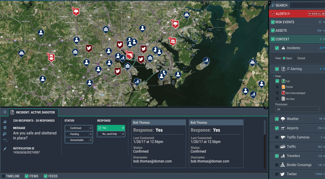Select the Incident: Active Shooter tab
This screenshot has height=179, width=325.
pos(34,112)
